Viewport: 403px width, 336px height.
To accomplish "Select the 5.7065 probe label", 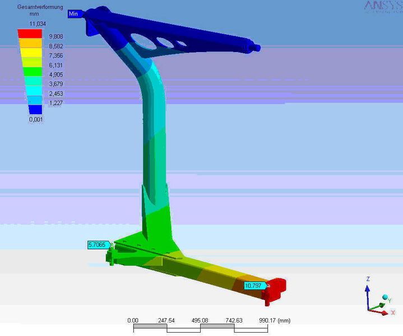I will (x=99, y=245).
